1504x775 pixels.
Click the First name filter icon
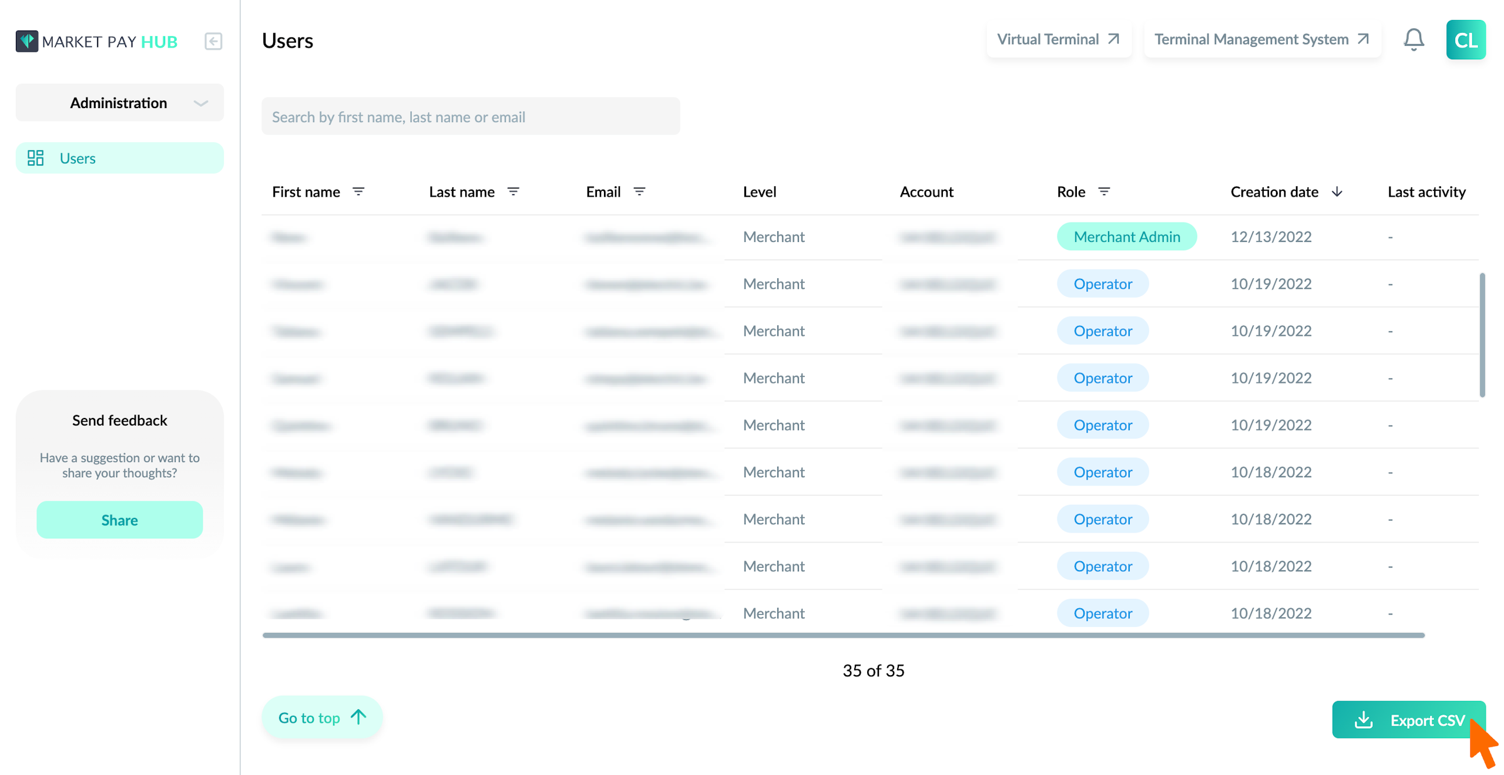pos(358,191)
